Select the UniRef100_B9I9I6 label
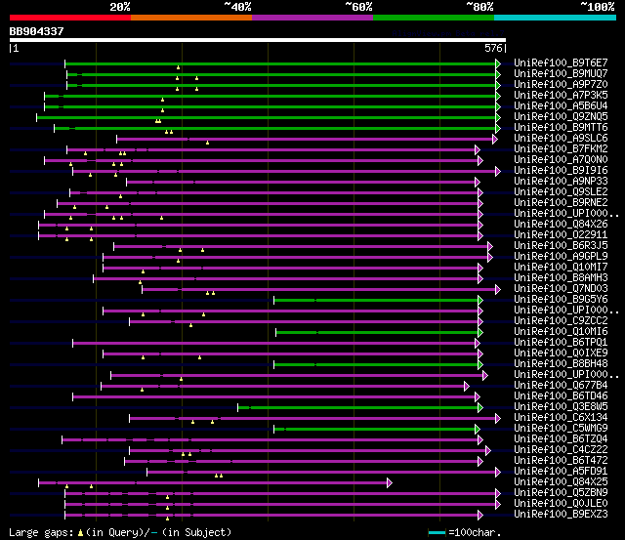625x540 pixels. (x=561, y=171)
